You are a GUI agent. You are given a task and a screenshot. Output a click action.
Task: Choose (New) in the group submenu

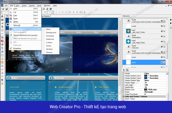click(48, 29)
